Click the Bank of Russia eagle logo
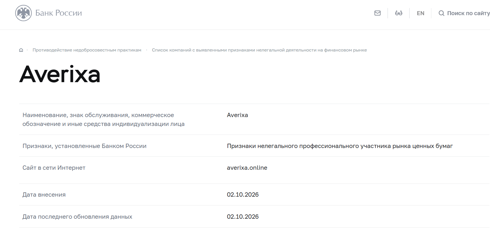Screen dimensions: 490x235 23,13
